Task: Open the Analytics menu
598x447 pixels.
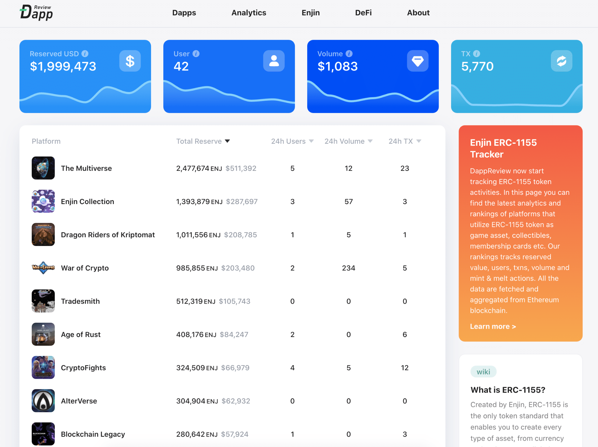Action: [x=249, y=13]
